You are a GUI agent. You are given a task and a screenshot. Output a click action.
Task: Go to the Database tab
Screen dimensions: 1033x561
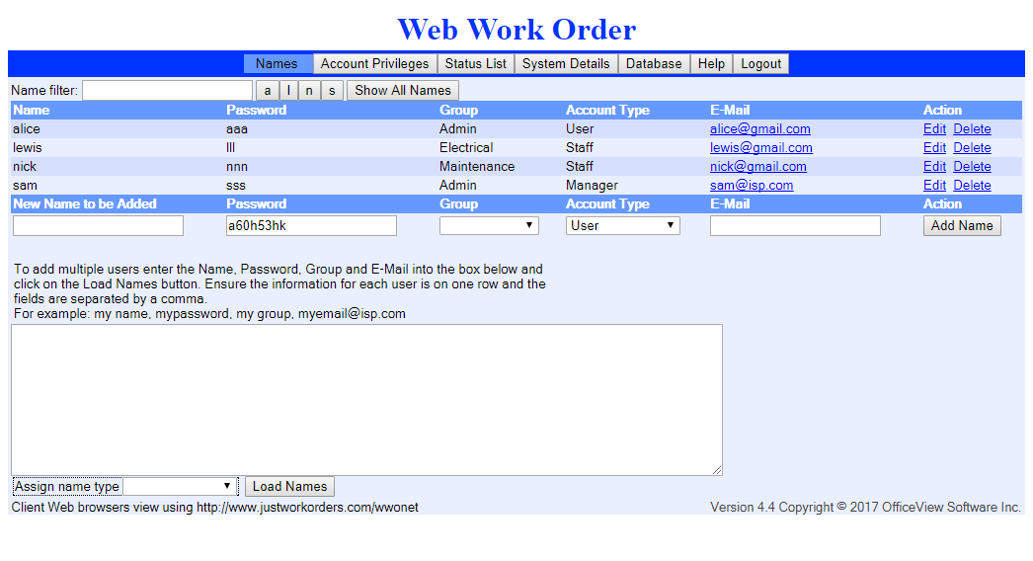(x=654, y=64)
